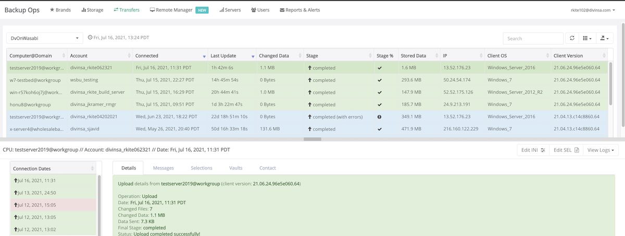Open Reports & Alerts
625x236 pixels.
pyautogui.click(x=299, y=10)
